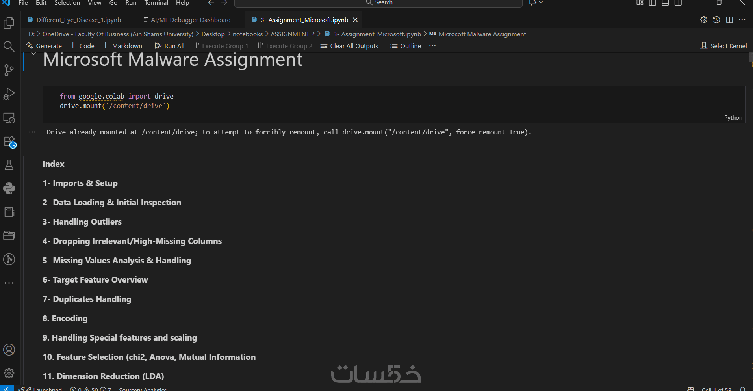Open the ASSIGNMENT 2 breadcrumb

click(293, 34)
